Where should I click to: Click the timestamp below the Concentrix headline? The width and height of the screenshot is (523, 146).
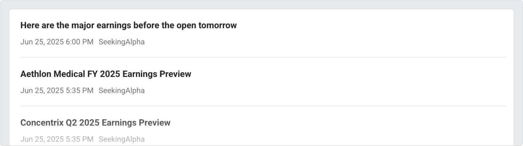(x=57, y=139)
